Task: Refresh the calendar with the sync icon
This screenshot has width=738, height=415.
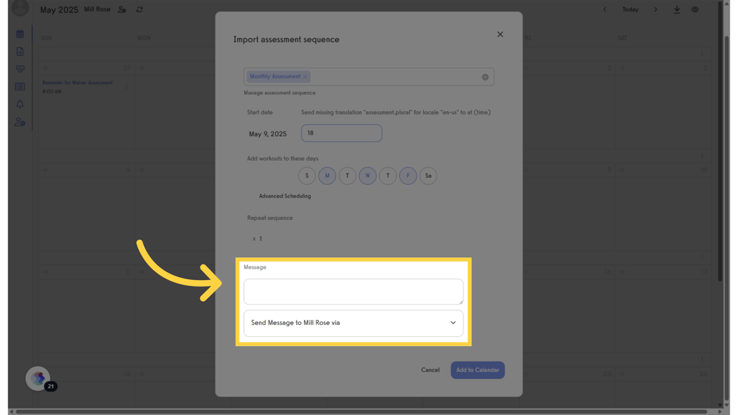Action: point(139,9)
